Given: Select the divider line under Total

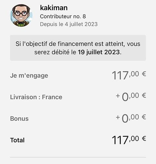Looking at the screenshot, I should pyautogui.click(x=78, y=157).
